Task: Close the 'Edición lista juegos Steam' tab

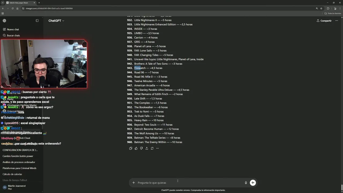Action: coord(34,3)
